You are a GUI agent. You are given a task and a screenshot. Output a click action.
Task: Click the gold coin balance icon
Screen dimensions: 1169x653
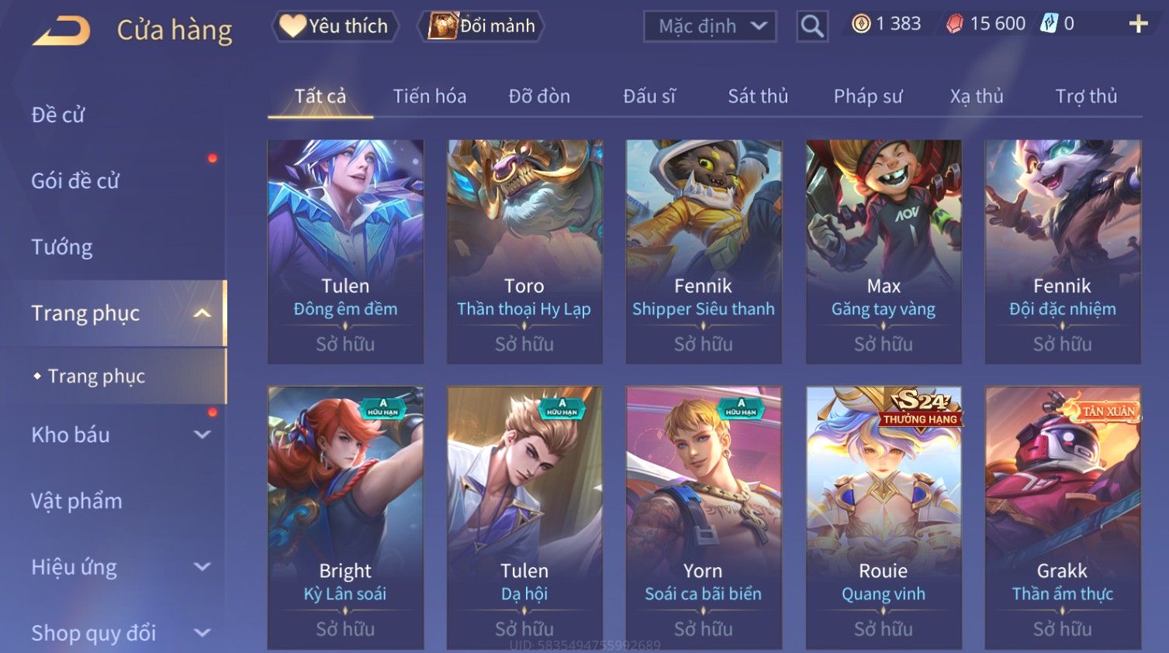pos(861,24)
